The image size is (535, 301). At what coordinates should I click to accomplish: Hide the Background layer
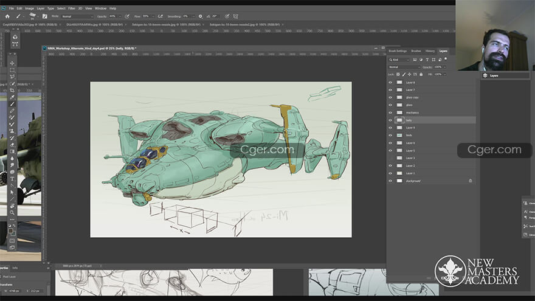390,181
